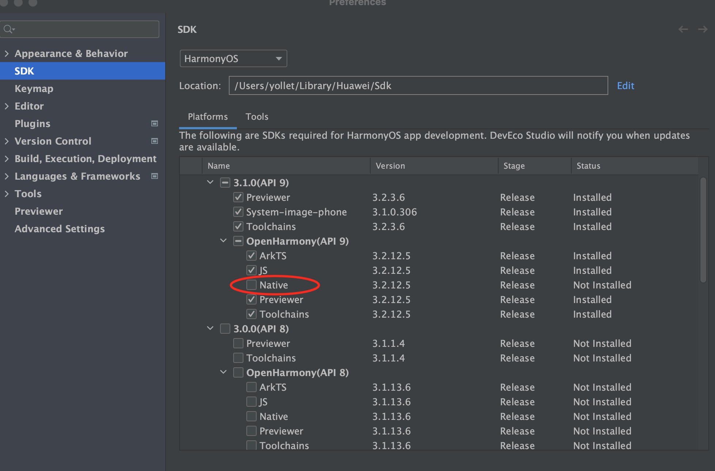This screenshot has height=471, width=715.
Task: Collapse the OpenHarmony(API 9) tree node
Action: point(223,241)
